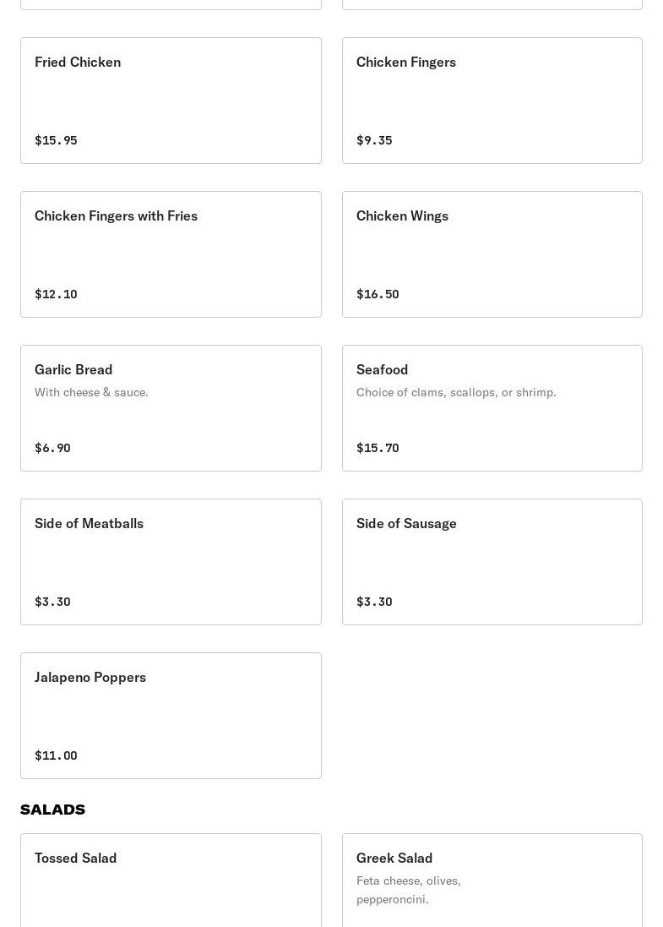
Task: Click the $6.90 Garlic Bread price
Action: click(52, 448)
